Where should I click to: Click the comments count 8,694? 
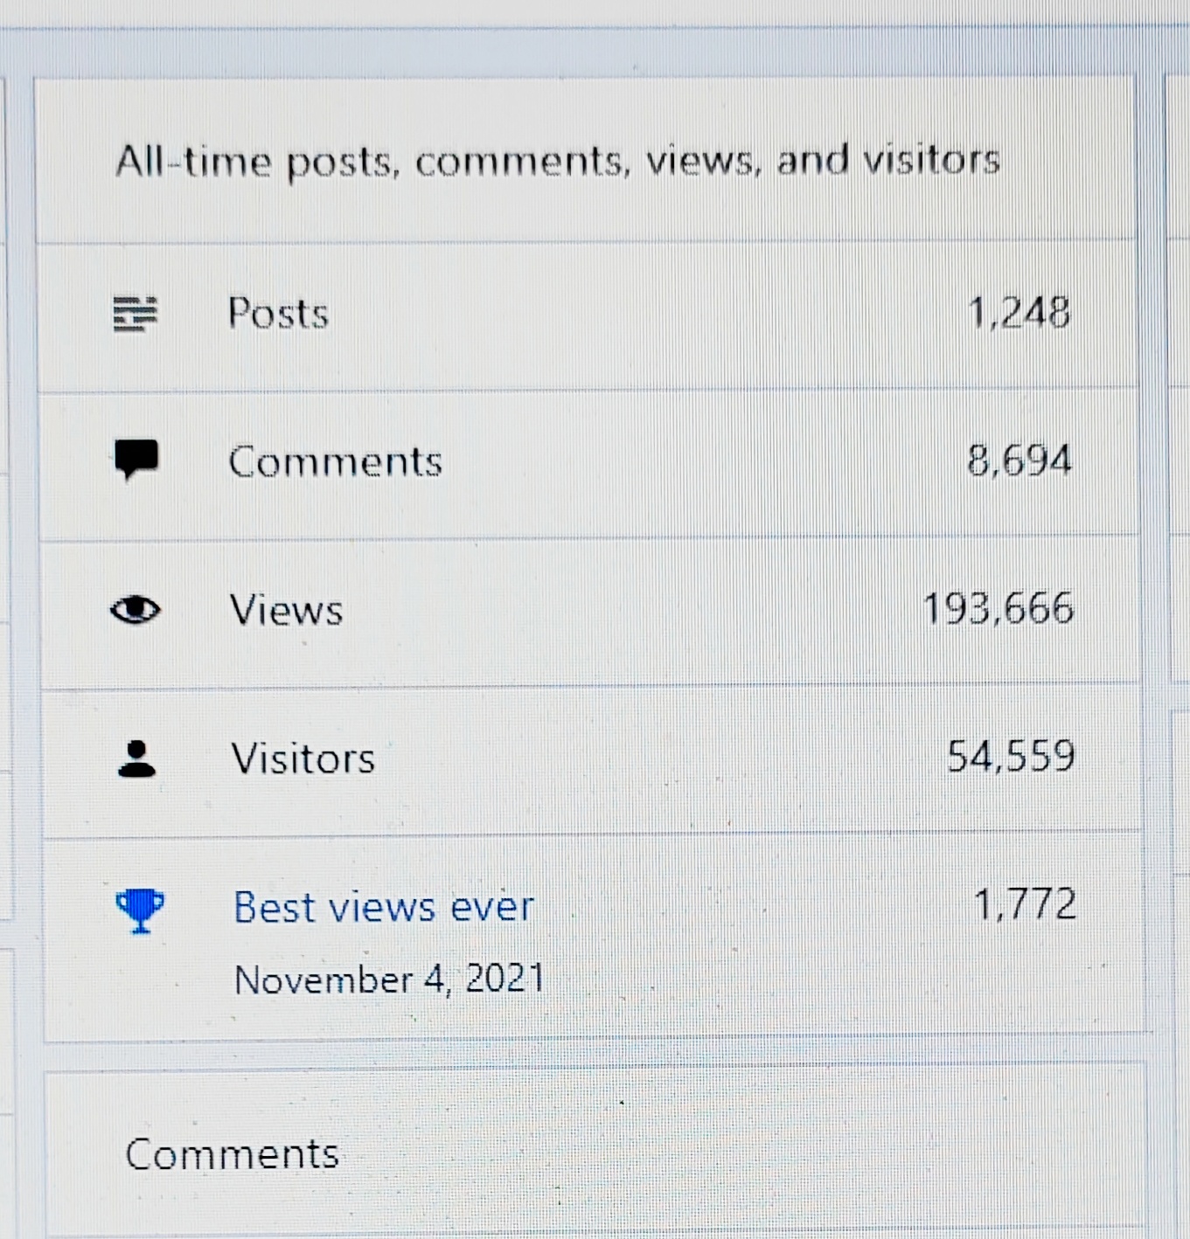click(1019, 460)
